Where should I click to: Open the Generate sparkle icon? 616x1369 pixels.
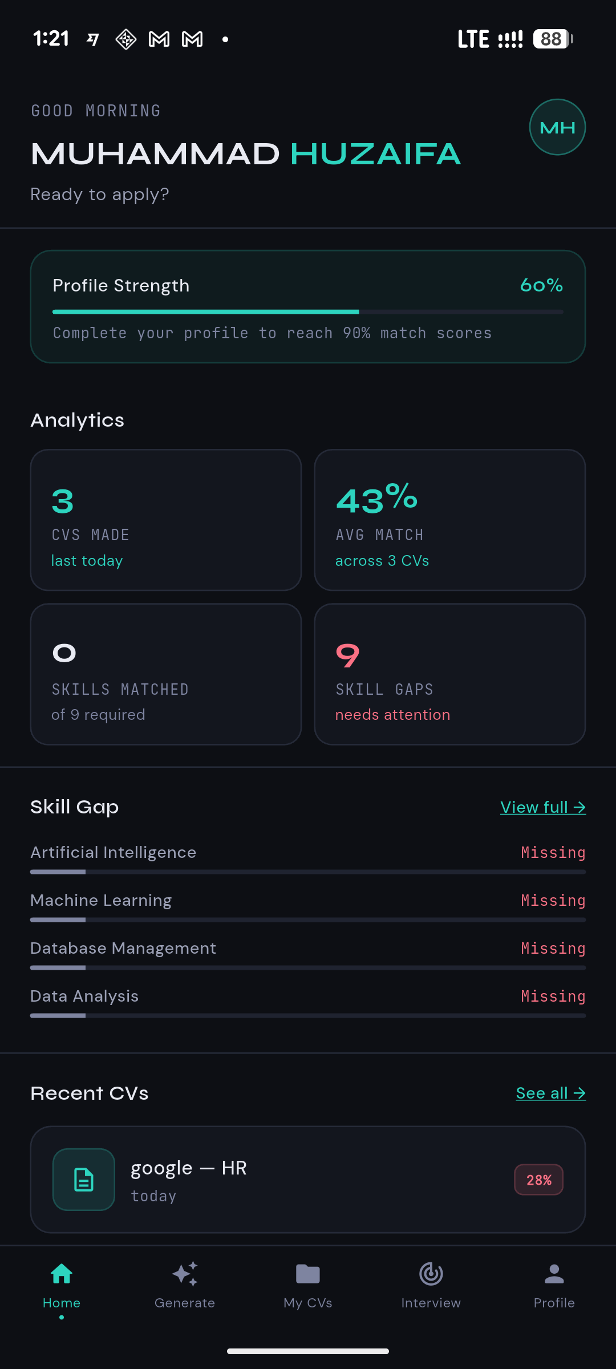(185, 1274)
